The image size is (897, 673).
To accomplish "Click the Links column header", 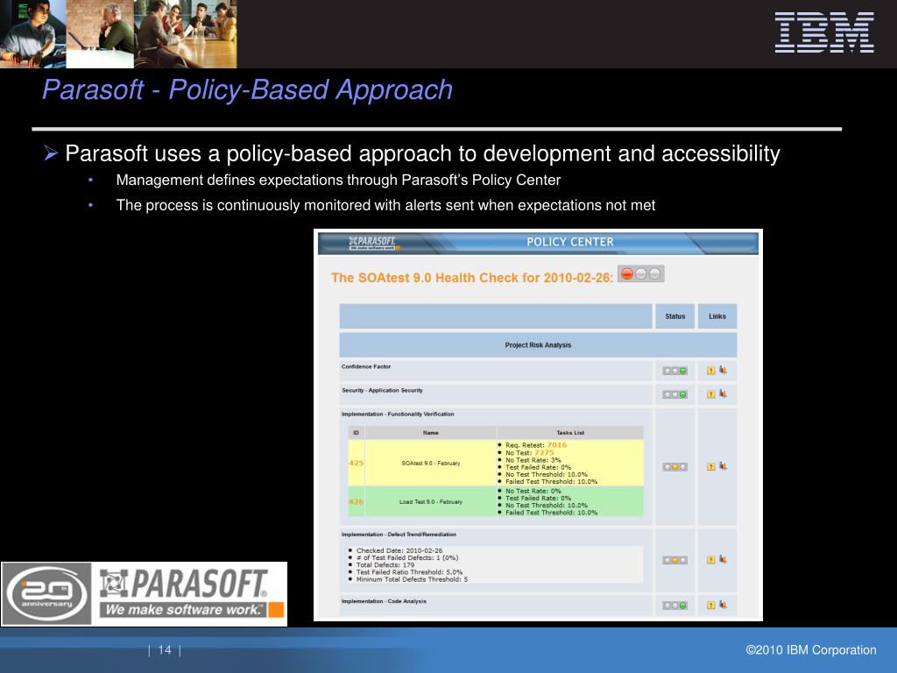I will (717, 316).
